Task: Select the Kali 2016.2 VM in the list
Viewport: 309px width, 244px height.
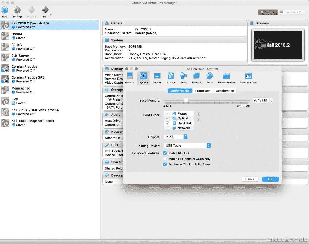Action: click(x=50, y=25)
